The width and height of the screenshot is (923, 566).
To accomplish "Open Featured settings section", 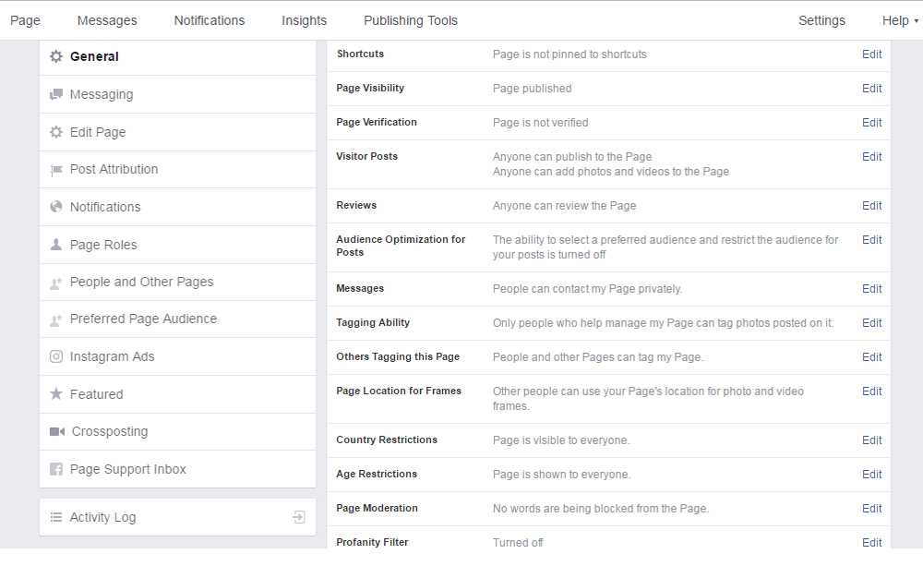I will (x=178, y=394).
